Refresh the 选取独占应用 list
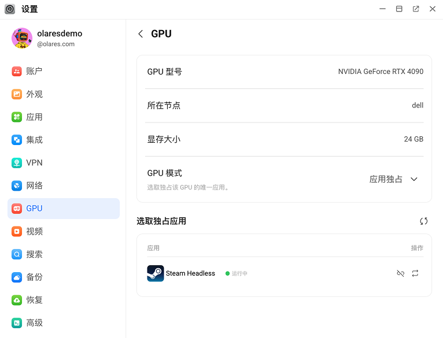 (423, 221)
